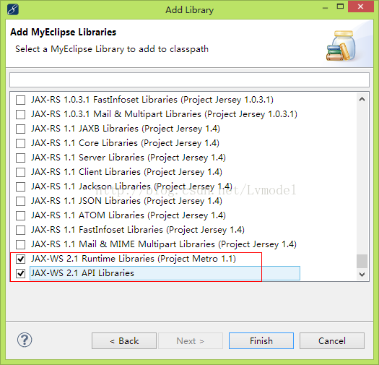The image size is (379, 365).
Task: Check JAX-RS 1.1 Client Libraries checkbox
Action: tap(20, 172)
